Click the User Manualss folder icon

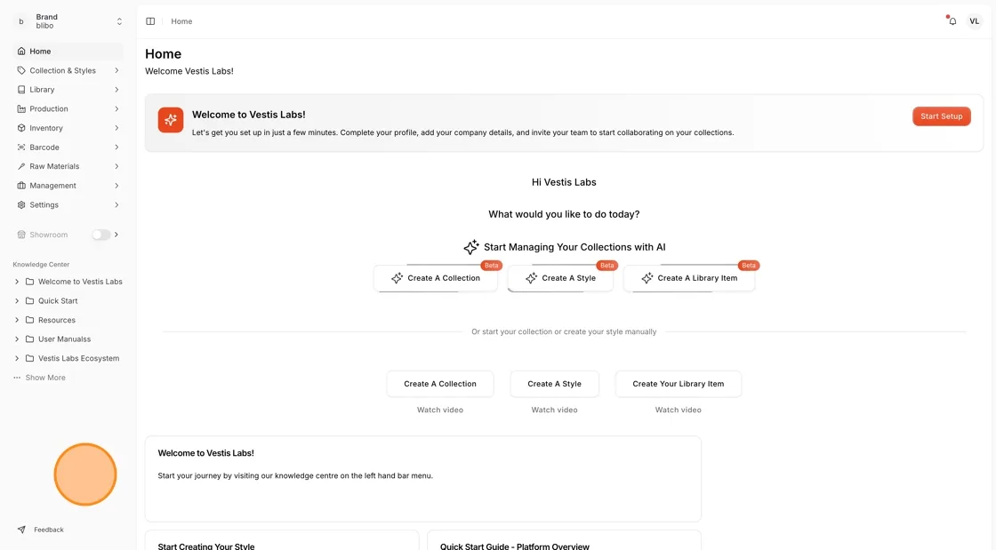click(30, 339)
